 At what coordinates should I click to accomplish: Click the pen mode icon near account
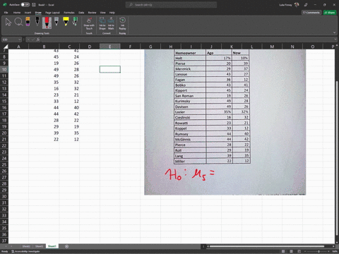(x=306, y=5)
